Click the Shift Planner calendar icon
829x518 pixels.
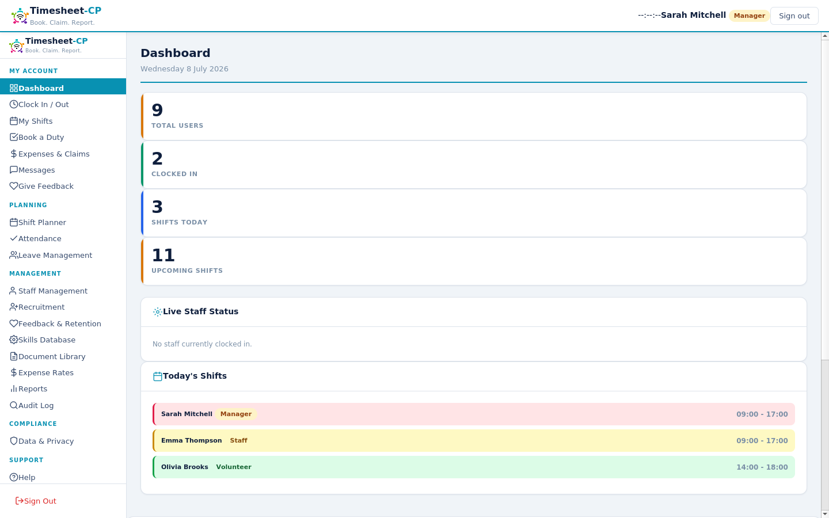tap(14, 222)
